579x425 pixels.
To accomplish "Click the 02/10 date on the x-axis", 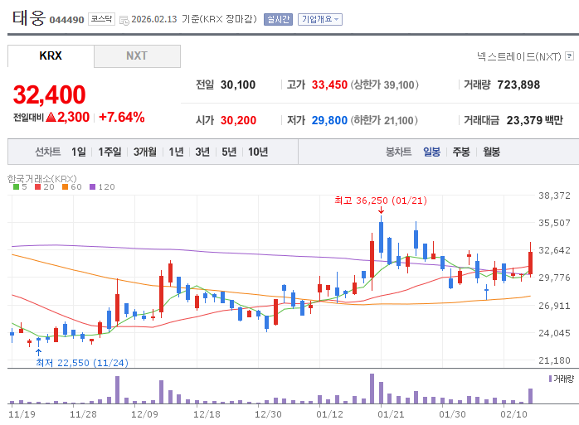I will pyautogui.click(x=513, y=414).
